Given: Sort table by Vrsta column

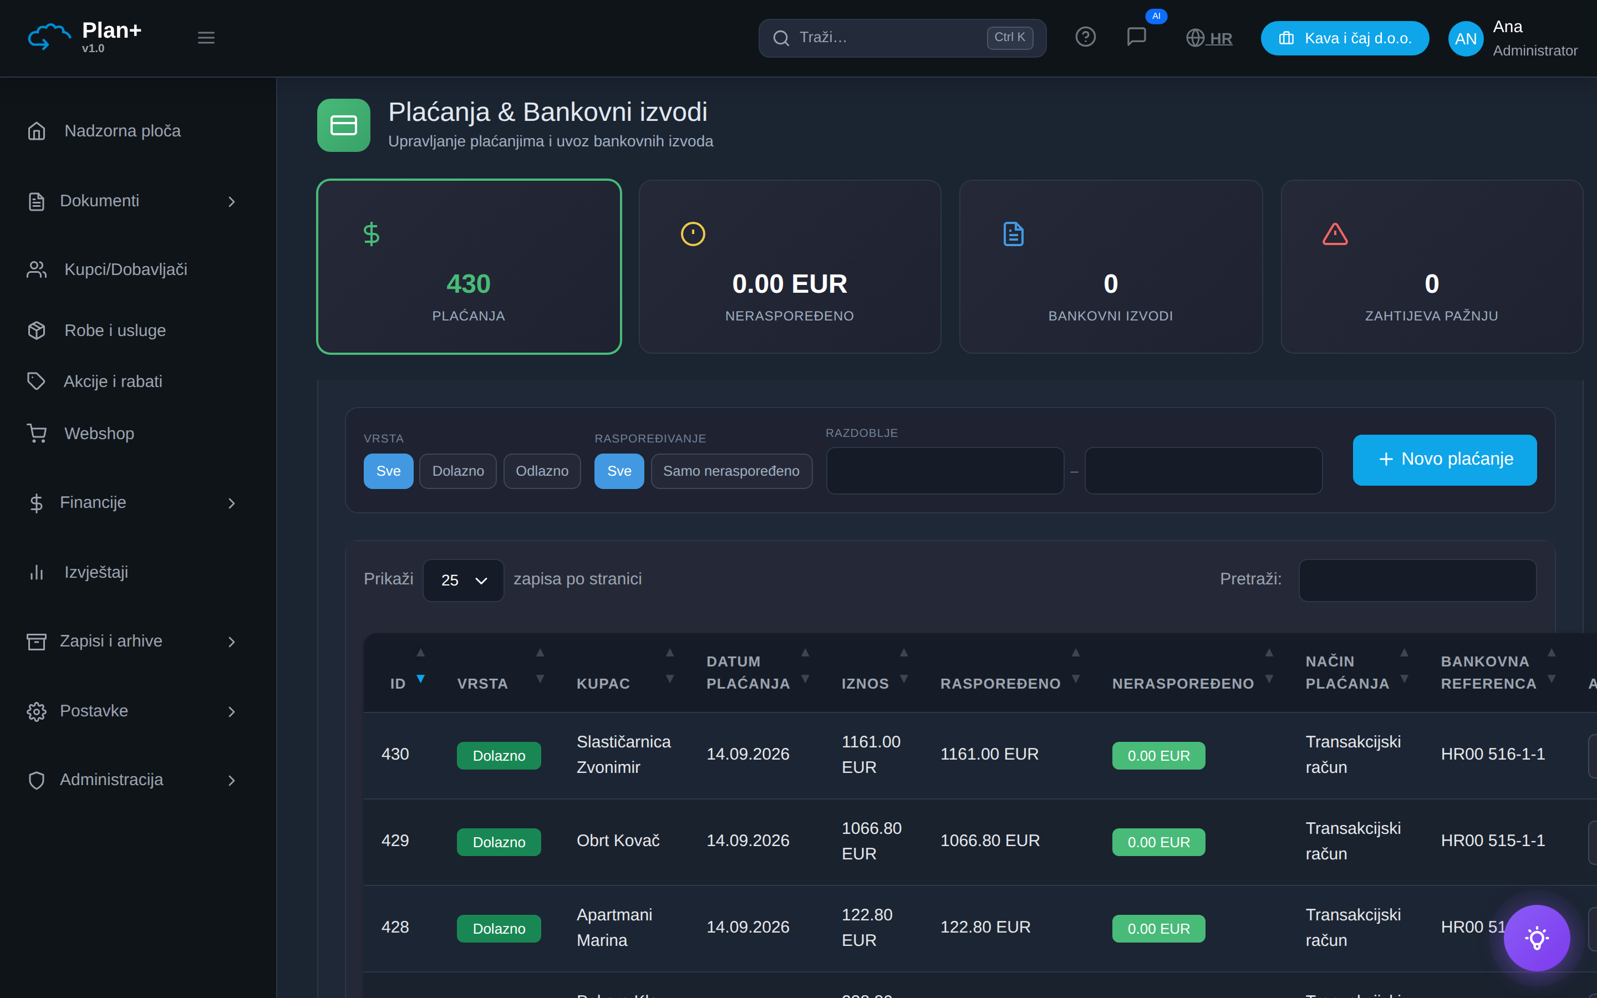Looking at the screenshot, I should click(x=501, y=673).
